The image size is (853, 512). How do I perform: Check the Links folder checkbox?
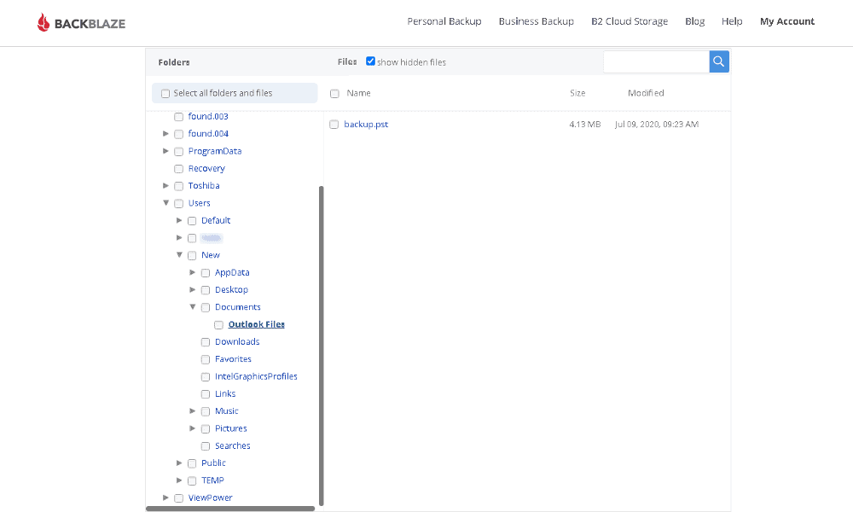[x=205, y=394]
